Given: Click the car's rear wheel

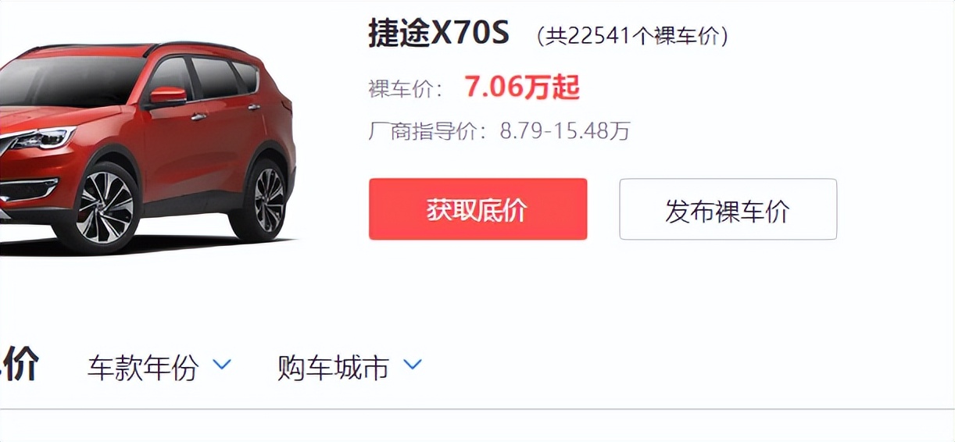Looking at the screenshot, I should [x=268, y=200].
